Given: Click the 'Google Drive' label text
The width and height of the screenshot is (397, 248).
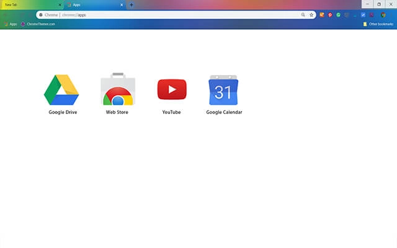Looking at the screenshot, I should point(63,112).
